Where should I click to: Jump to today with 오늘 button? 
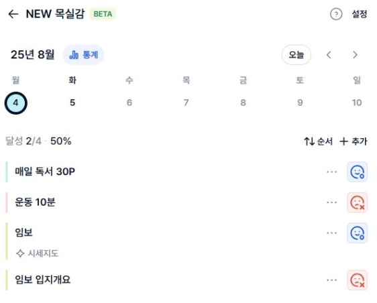pyautogui.click(x=297, y=55)
